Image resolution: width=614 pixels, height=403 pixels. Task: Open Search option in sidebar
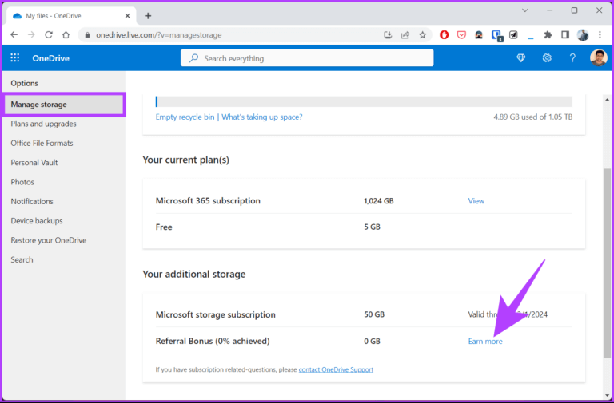click(22, 259)
